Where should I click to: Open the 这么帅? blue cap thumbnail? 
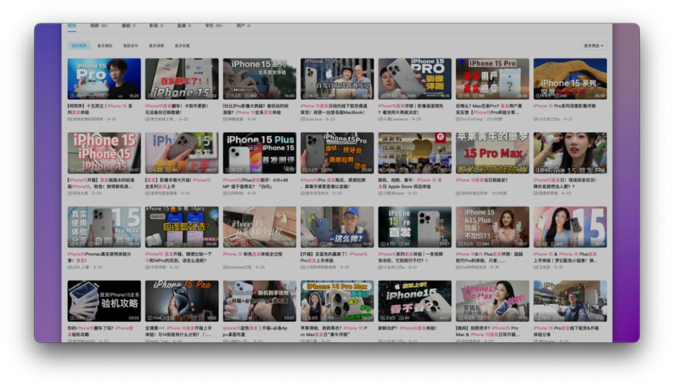(x=337, y=227)
